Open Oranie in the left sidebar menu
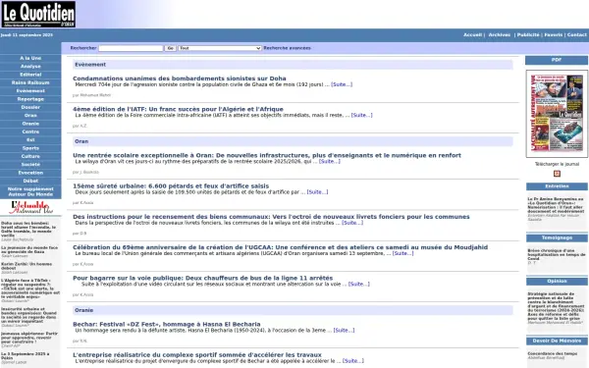The image size is (589, 368). click(30, 124)
